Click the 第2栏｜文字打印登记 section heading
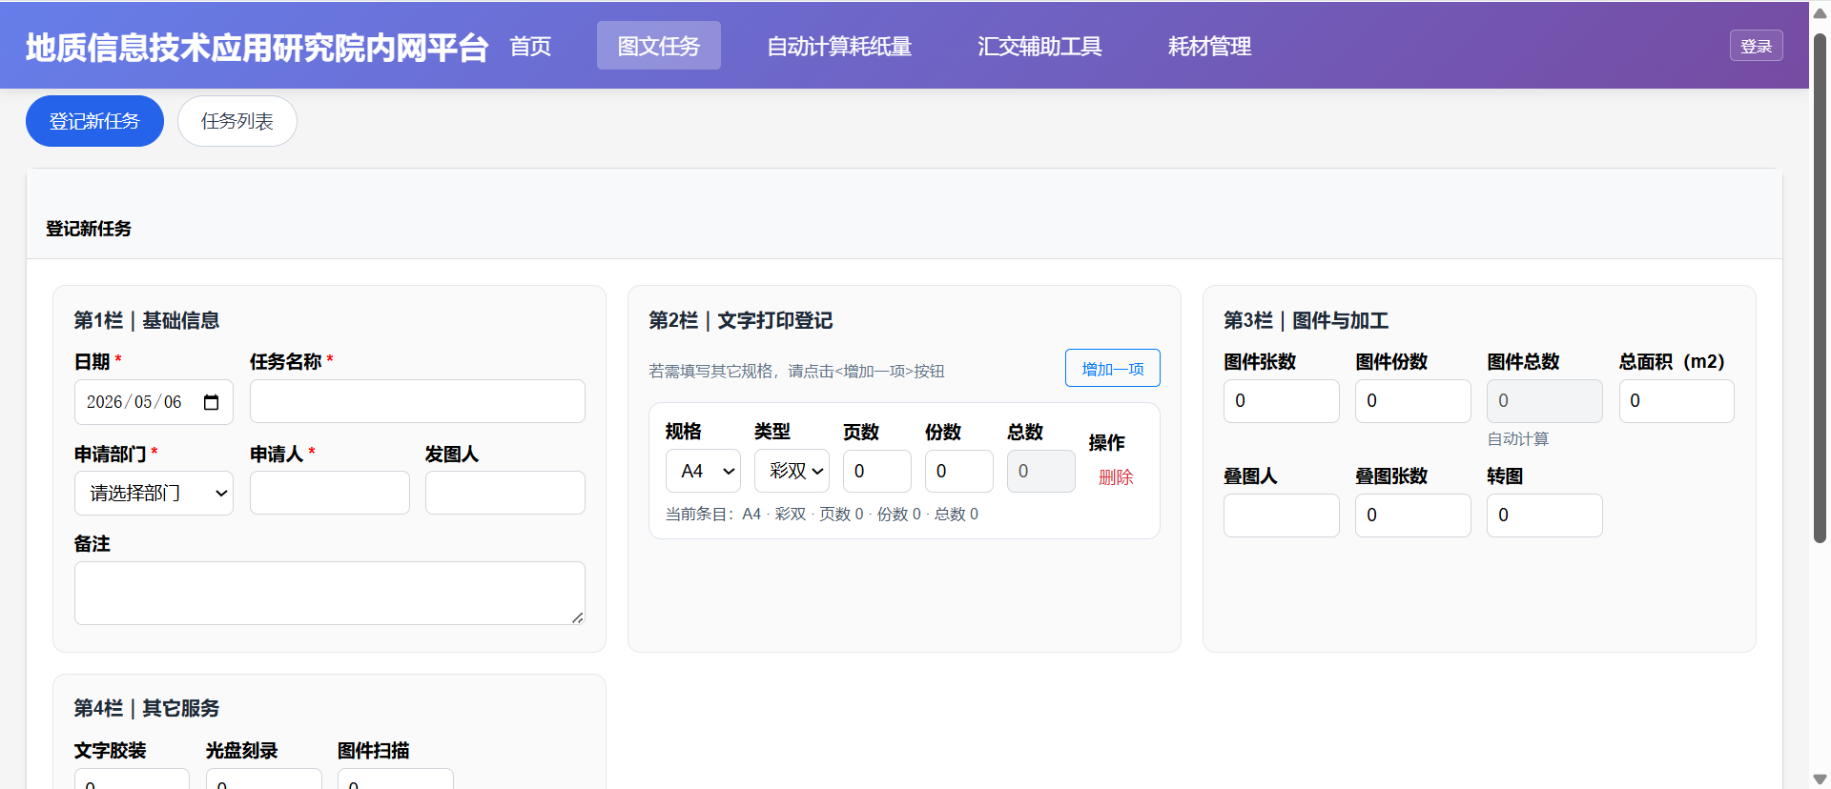 click(741, 320)
